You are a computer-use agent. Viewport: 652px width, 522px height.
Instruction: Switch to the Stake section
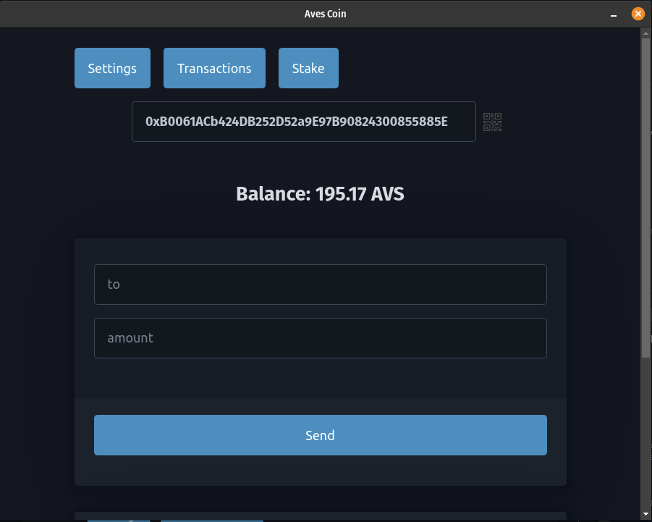click(x=308, y=67)
